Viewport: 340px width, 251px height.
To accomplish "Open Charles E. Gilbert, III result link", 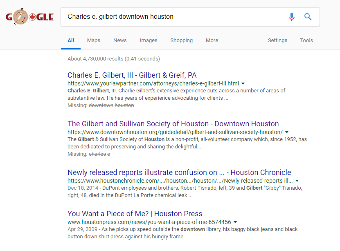I will (132, 75).
